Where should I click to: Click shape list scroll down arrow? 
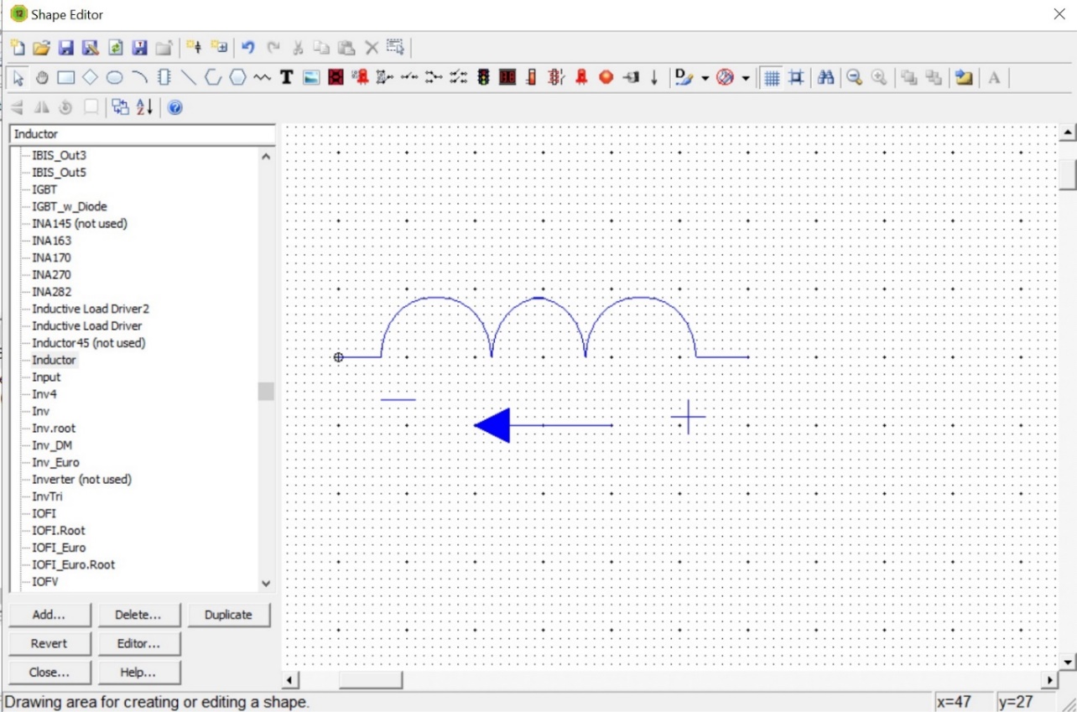[266, 584]
